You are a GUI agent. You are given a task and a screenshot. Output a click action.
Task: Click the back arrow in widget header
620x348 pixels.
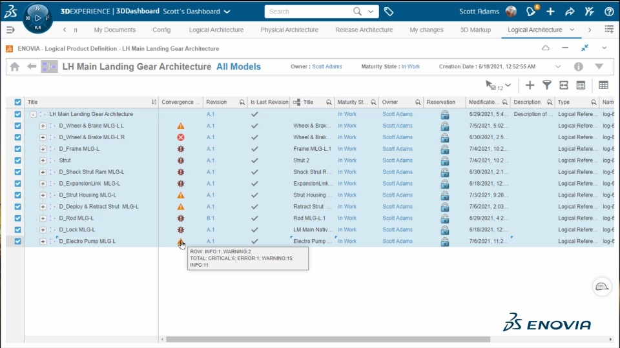(32, 66)
